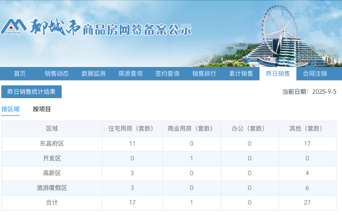Click 累计销售 in the navigation bar
The width and height of the screenshot is (342, 221).
[241, 74]
